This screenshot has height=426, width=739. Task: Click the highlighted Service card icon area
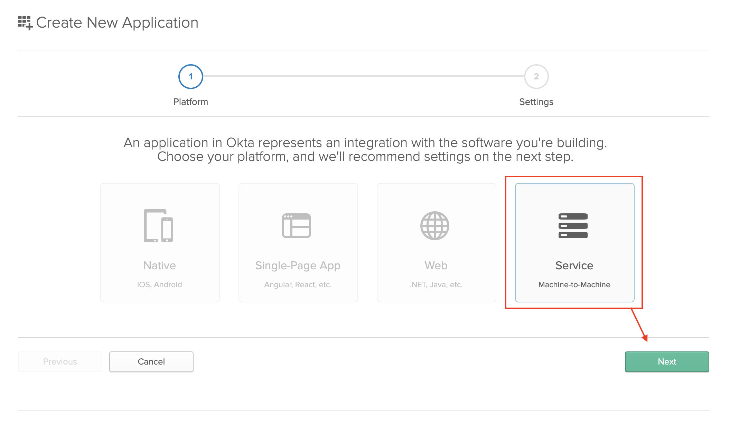point(573,226)
